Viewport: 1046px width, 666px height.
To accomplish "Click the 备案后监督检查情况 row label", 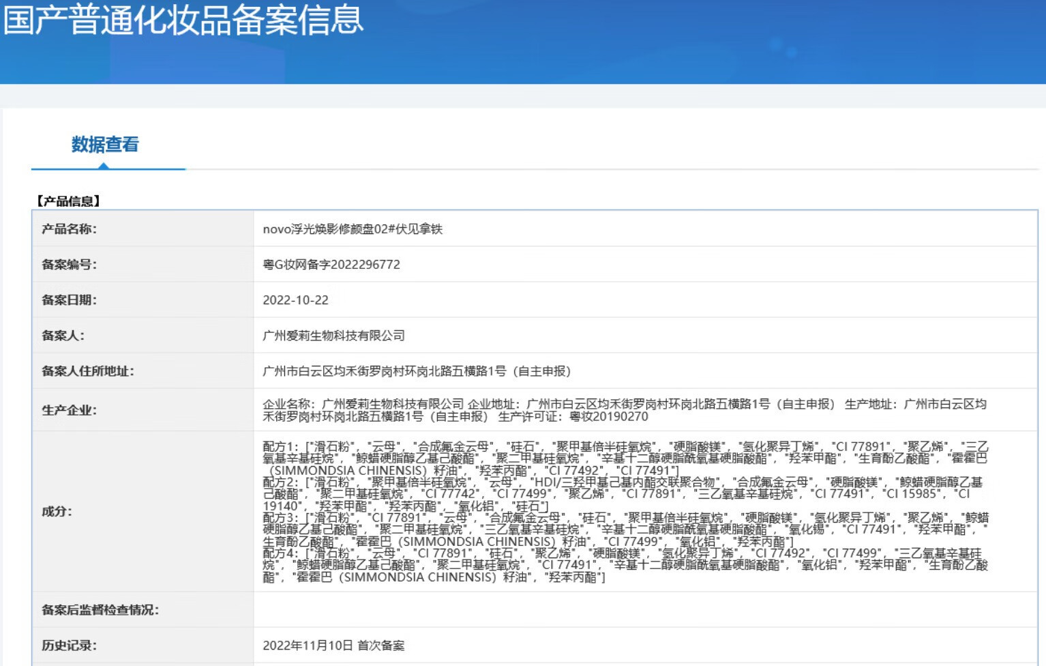I will (100, 610).
